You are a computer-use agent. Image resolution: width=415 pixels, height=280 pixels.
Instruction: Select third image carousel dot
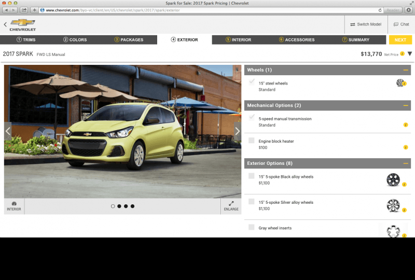point(126,206)
